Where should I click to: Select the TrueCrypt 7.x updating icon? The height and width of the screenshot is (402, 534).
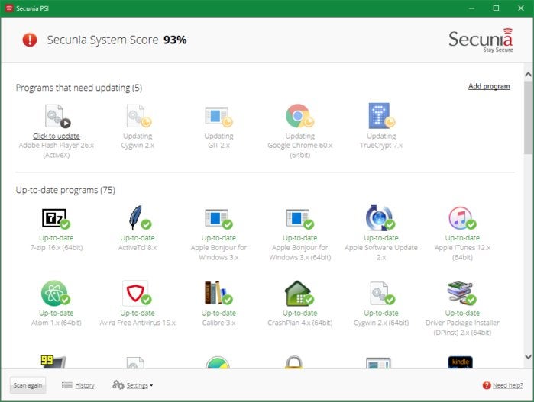pos(381,116)
